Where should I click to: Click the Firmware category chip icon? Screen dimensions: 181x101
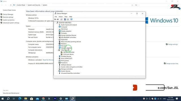pyautogui.click(x=59, y=33)
